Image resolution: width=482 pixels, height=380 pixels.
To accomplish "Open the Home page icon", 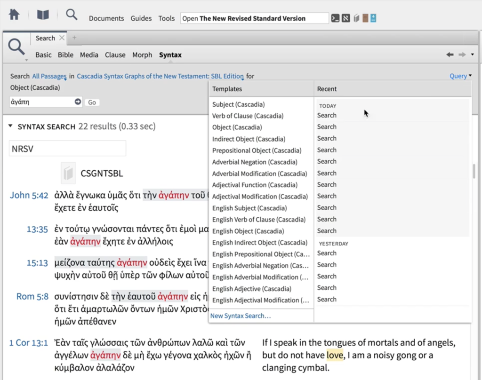I will (x=14, y=15).
